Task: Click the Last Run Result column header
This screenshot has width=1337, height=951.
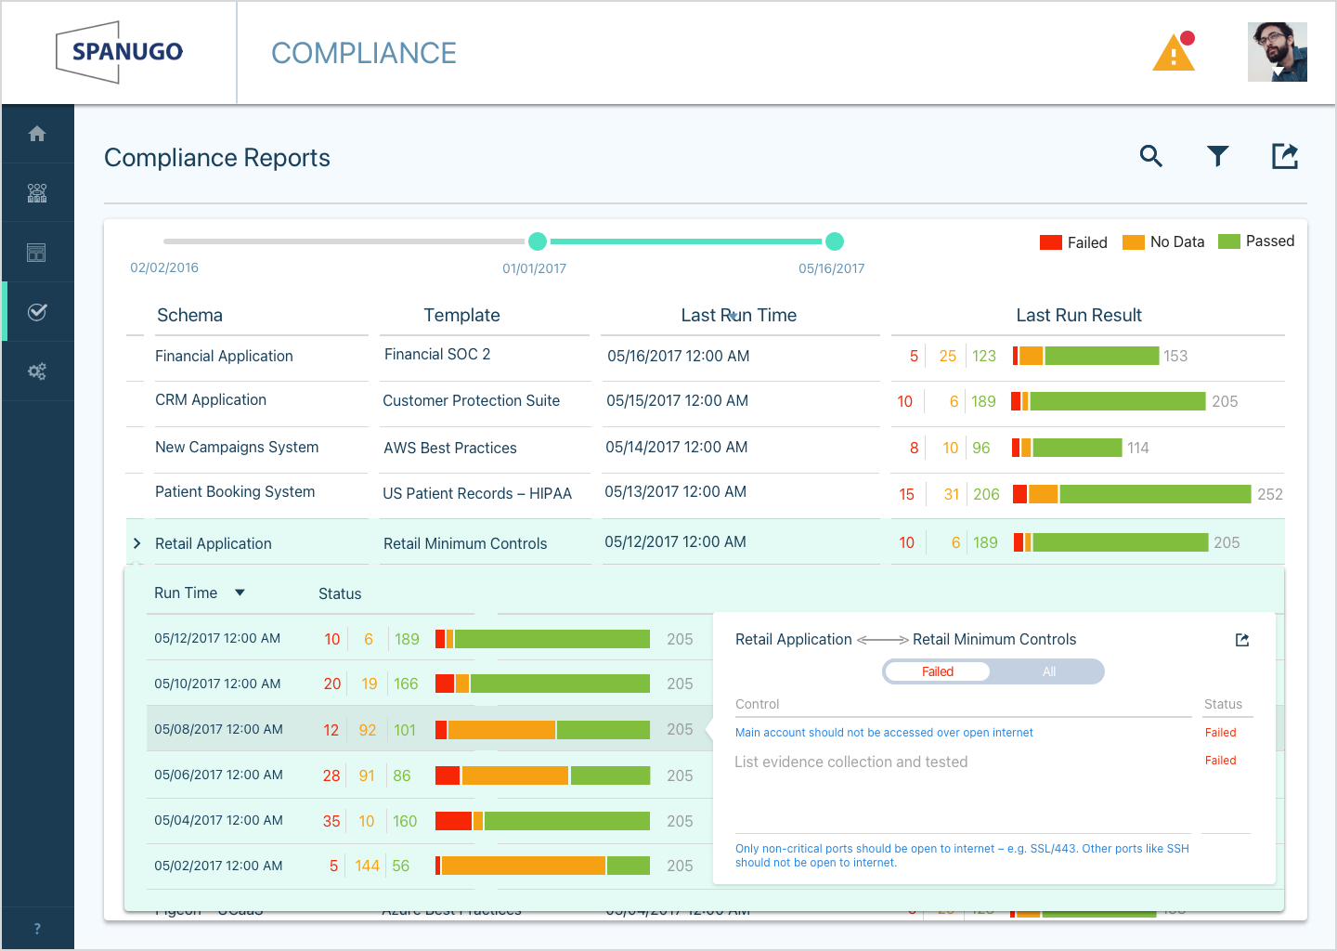Action: point(1079,315)
